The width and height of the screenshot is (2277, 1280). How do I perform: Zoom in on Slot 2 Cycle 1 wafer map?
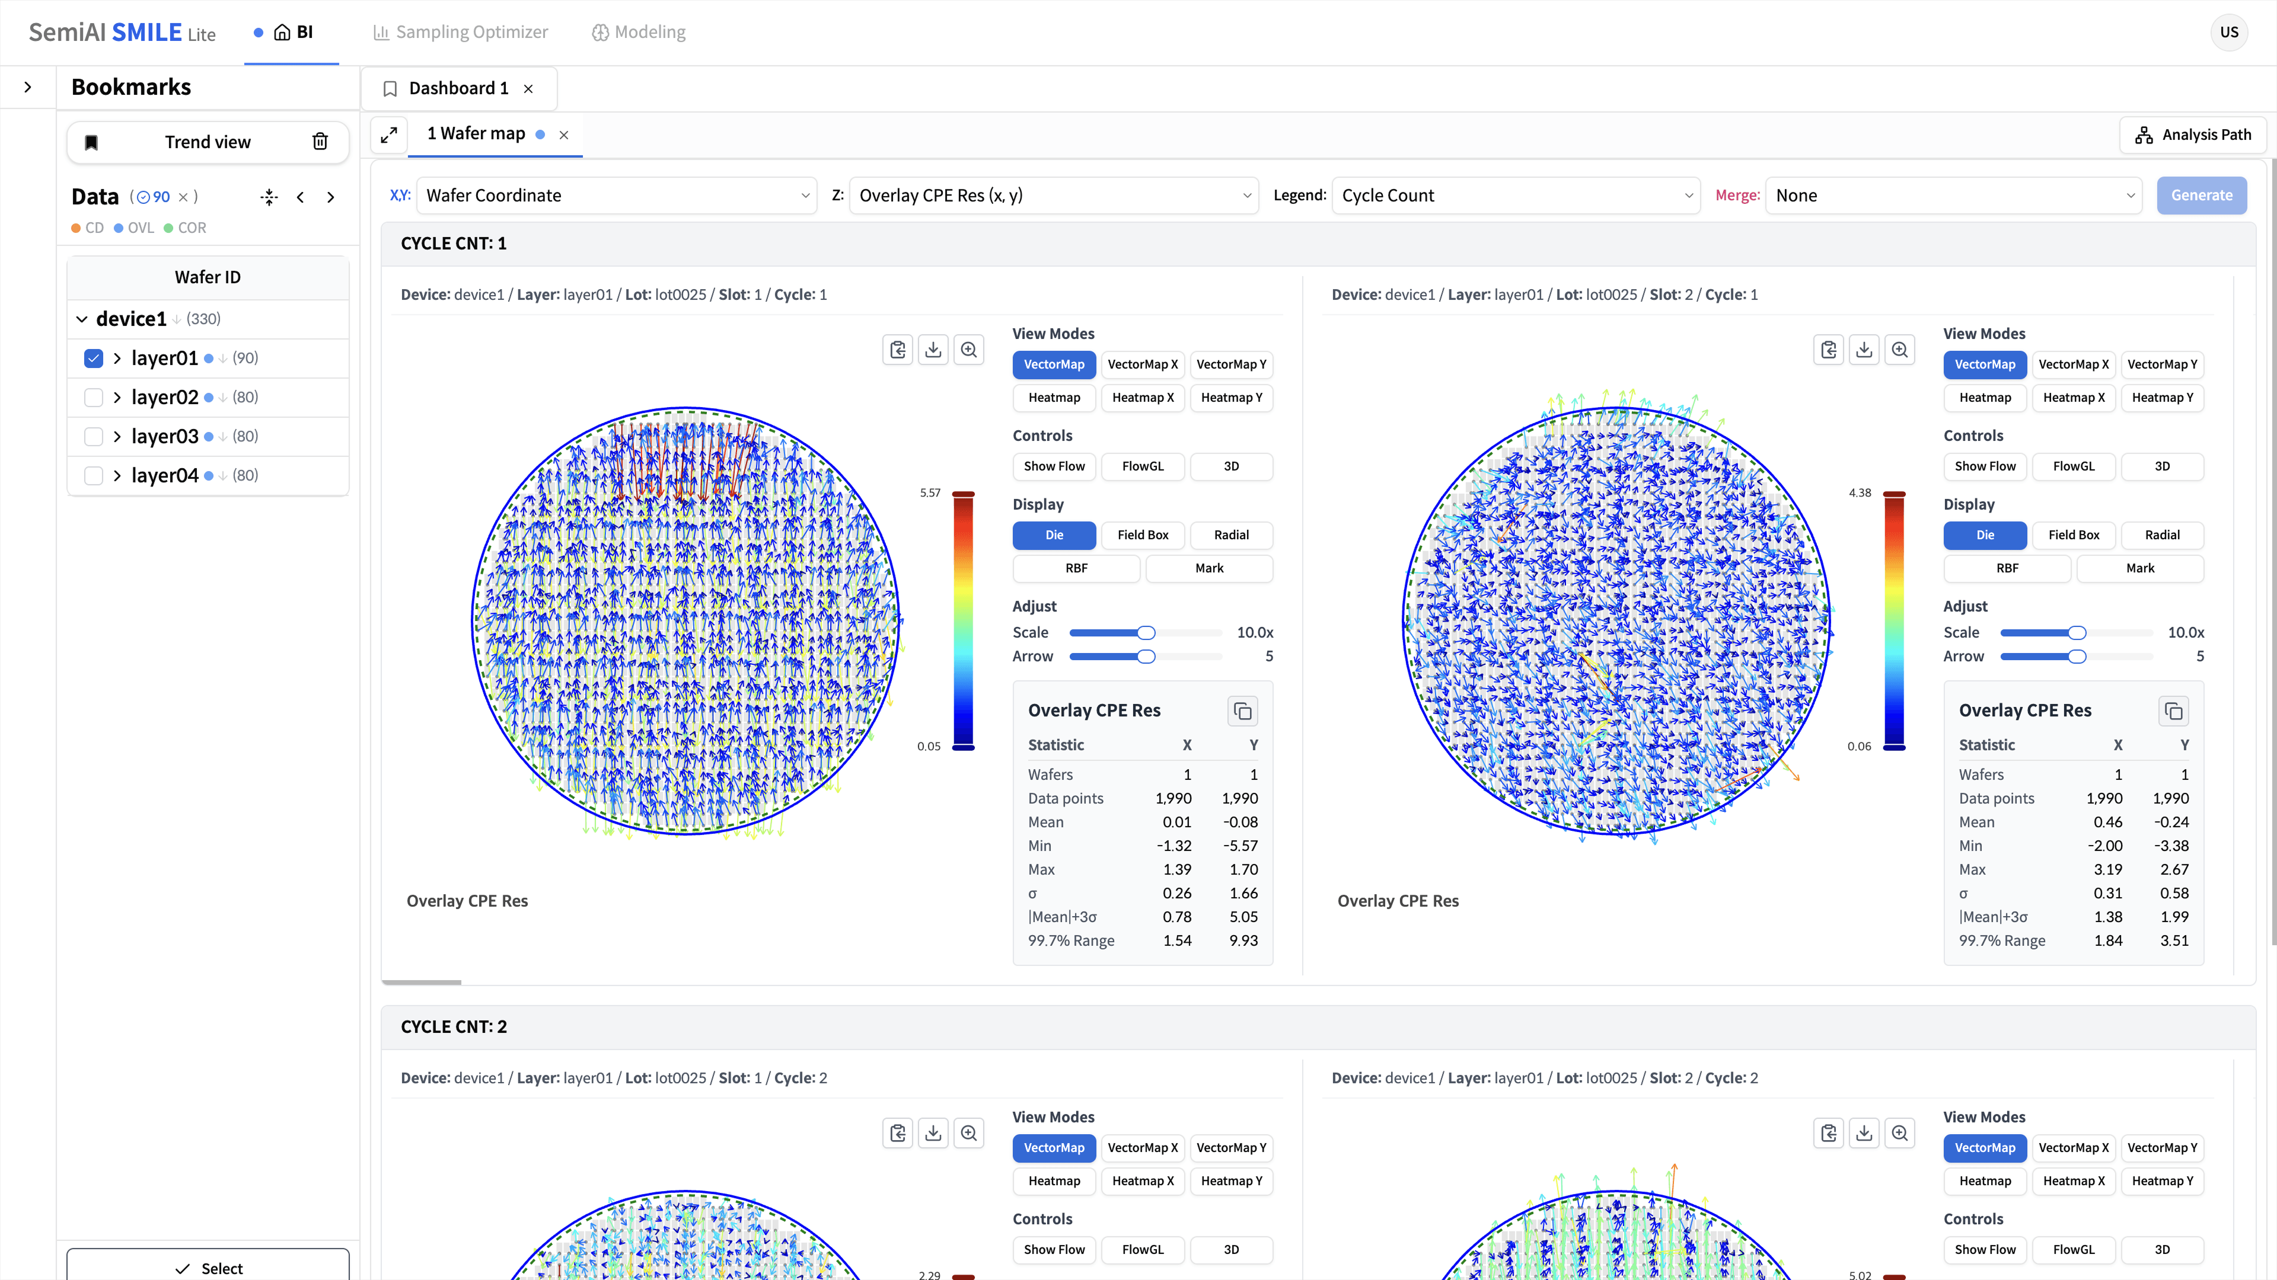coord(1900,350)
